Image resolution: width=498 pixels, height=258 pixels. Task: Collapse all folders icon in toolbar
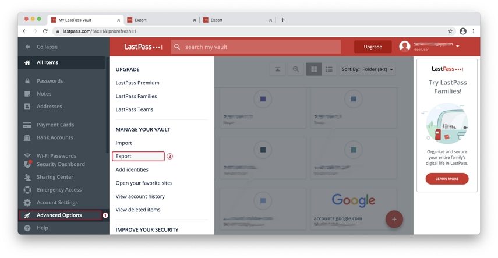[x=278, y=69]
